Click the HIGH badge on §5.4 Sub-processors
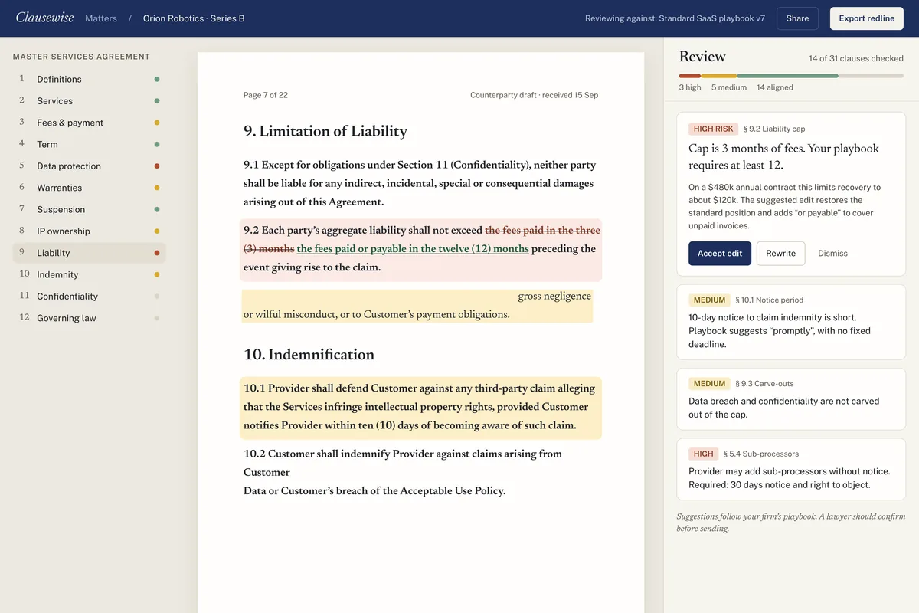Image resolution: width=919 pixels, height=613 pixels. [703, 454]
